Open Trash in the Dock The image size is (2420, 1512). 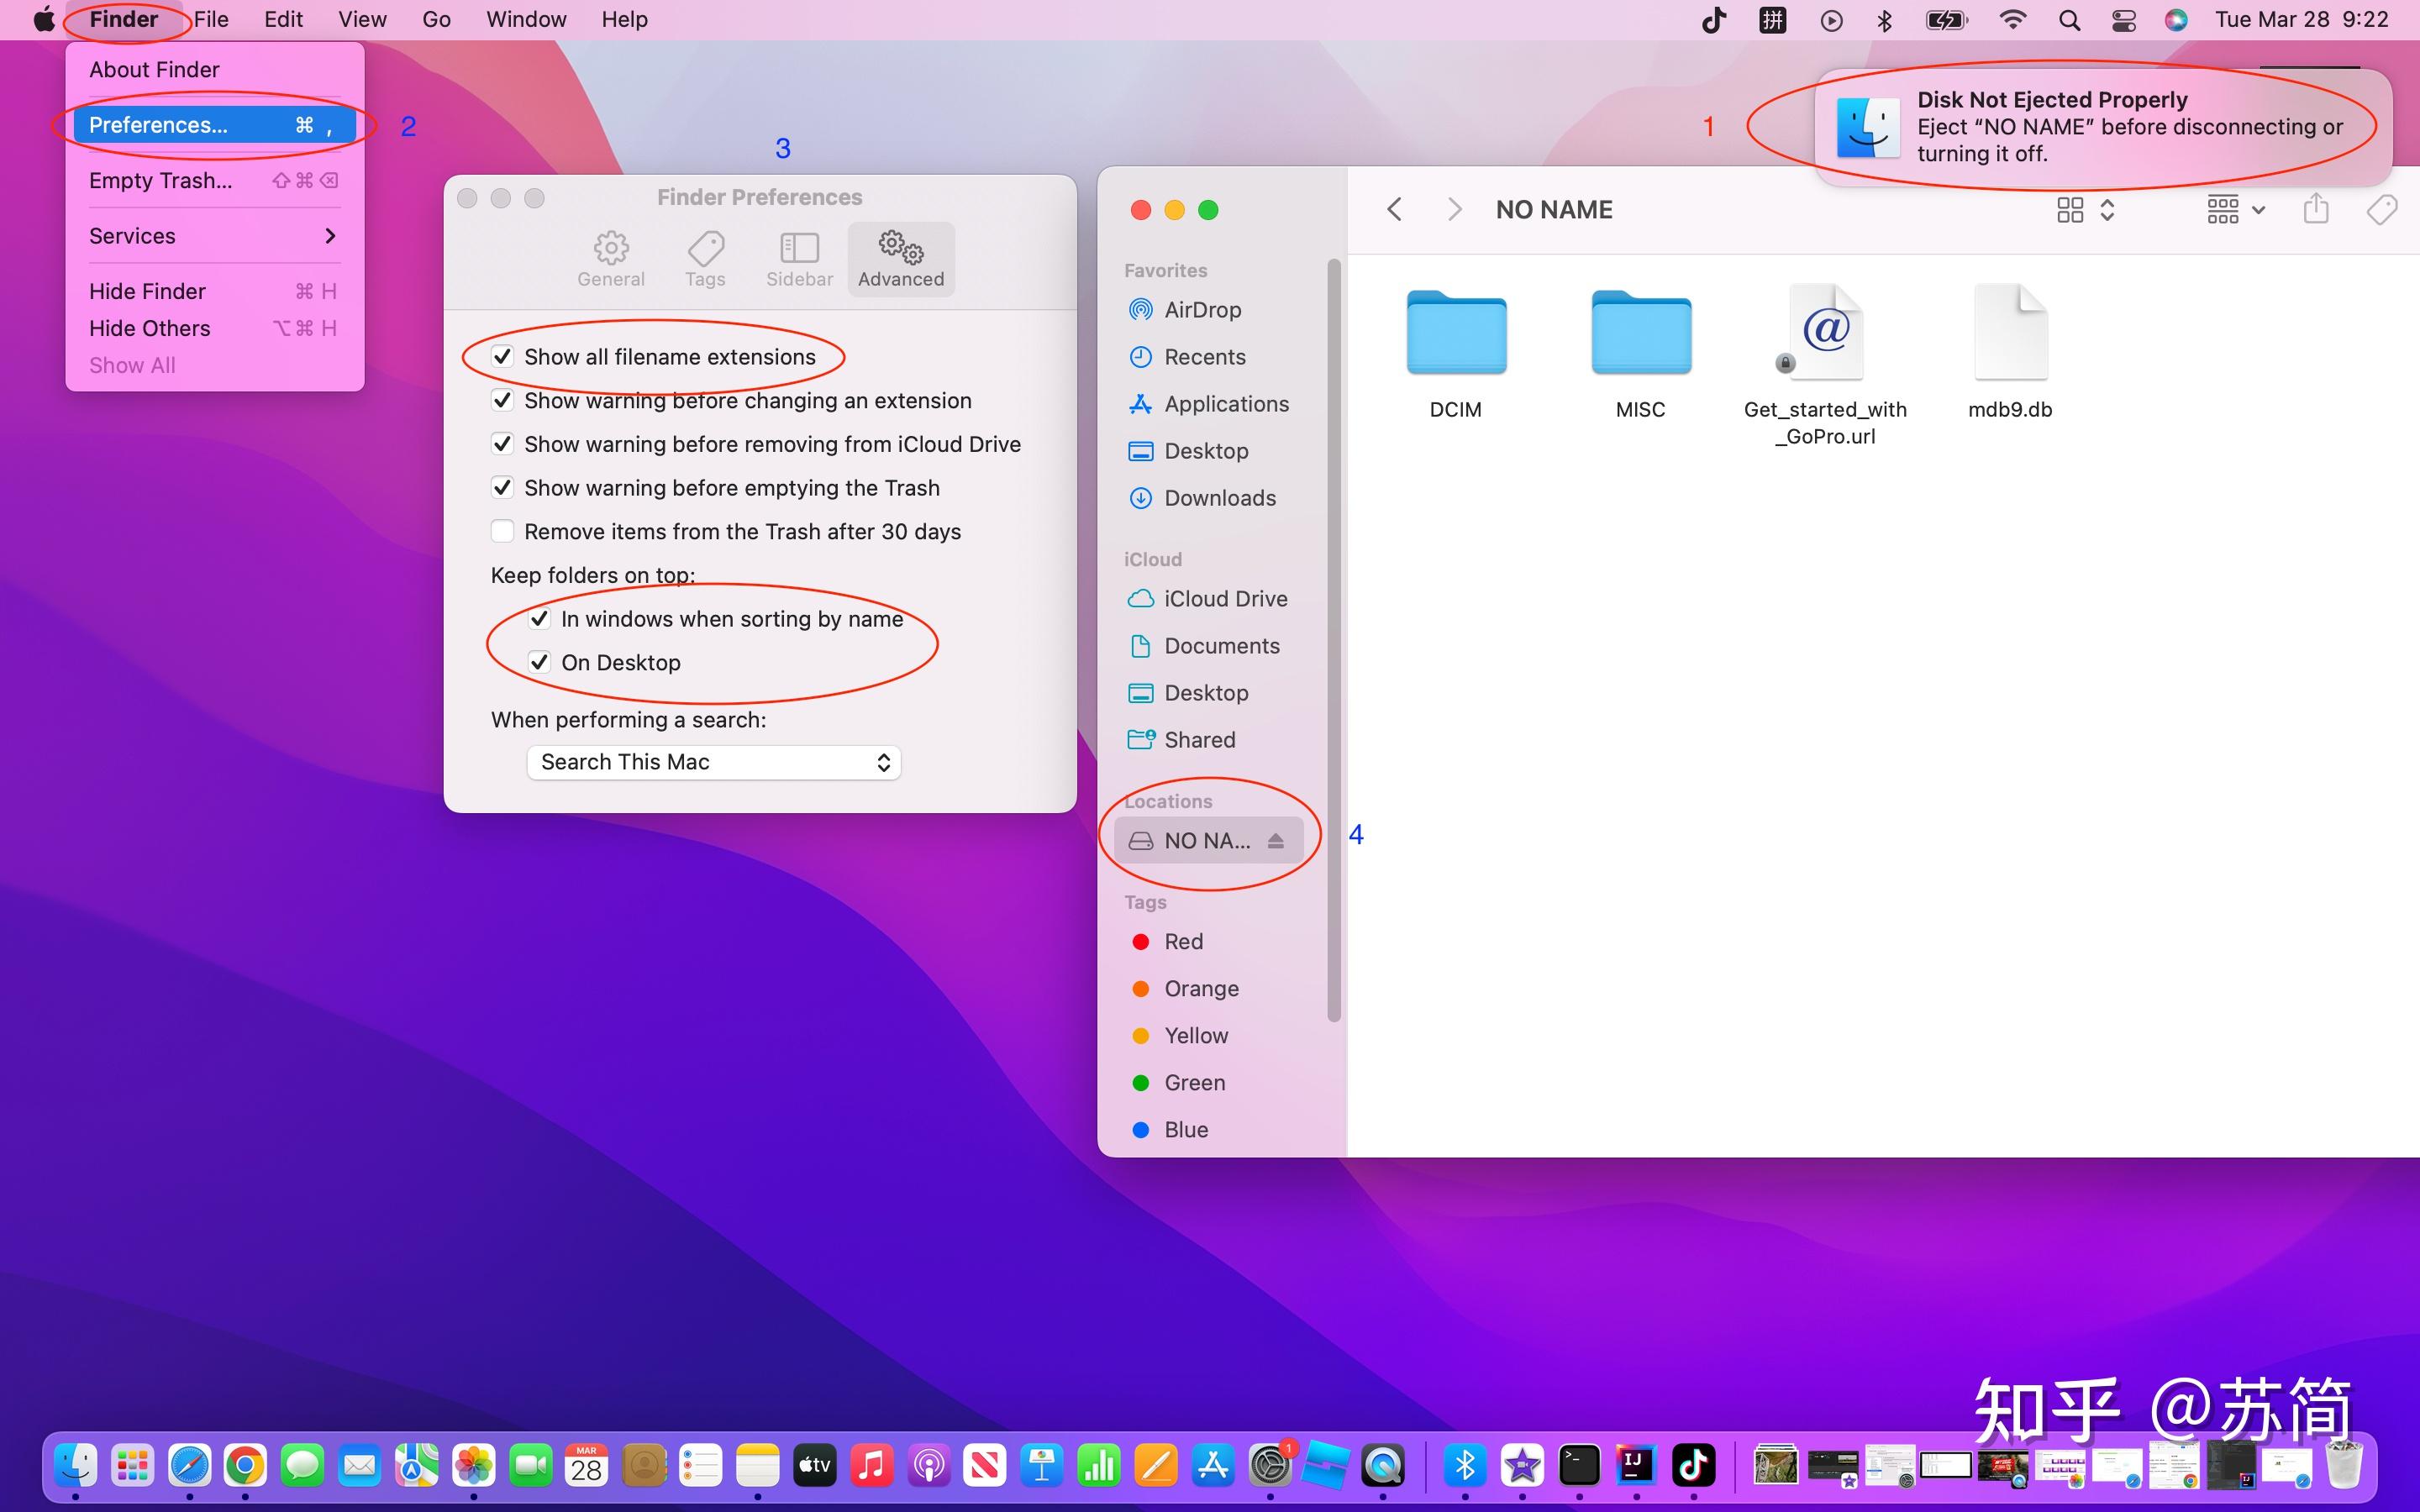2344,1466
